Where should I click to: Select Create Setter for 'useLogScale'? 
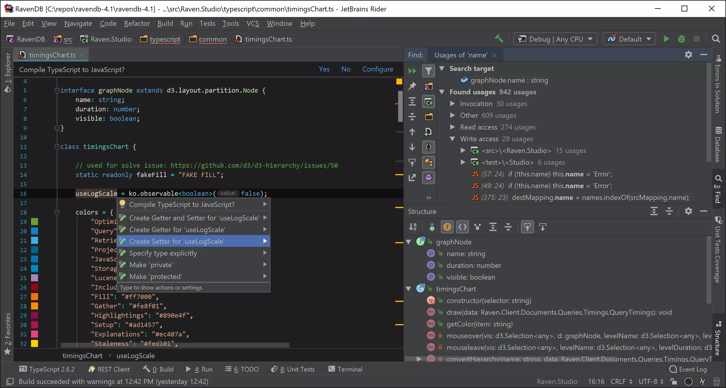177,241
